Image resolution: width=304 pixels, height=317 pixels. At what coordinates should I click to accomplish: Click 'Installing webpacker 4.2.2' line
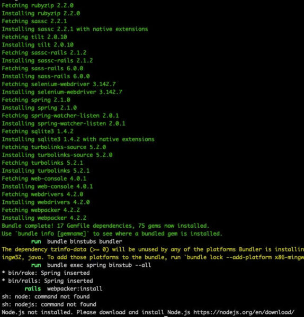44,218
